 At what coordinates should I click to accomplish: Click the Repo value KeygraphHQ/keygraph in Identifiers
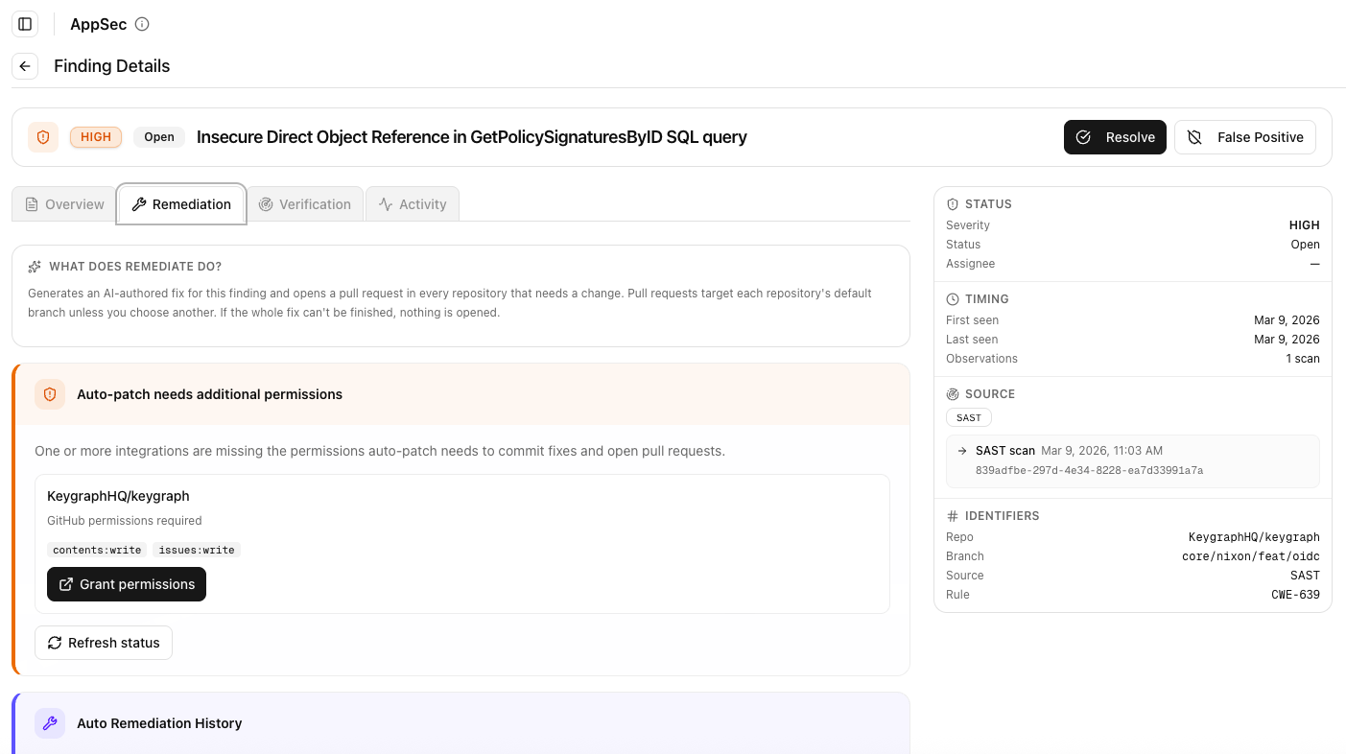(x=1254, y=537)
